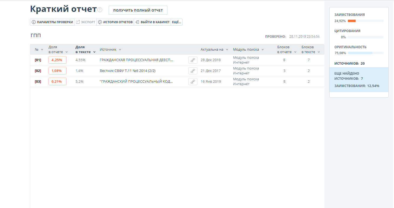Screen dimensions: 394x208
Task: Click Выйти в кабинет
Action: (152, 22)
